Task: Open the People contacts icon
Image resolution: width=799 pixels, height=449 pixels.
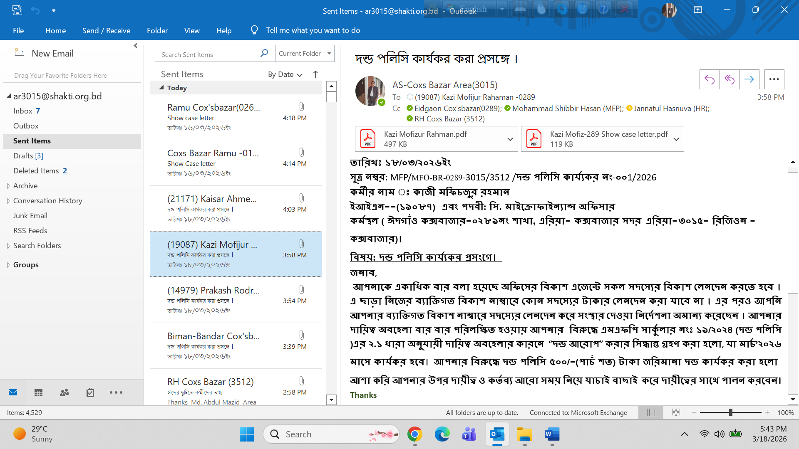Action: (65, 392)
